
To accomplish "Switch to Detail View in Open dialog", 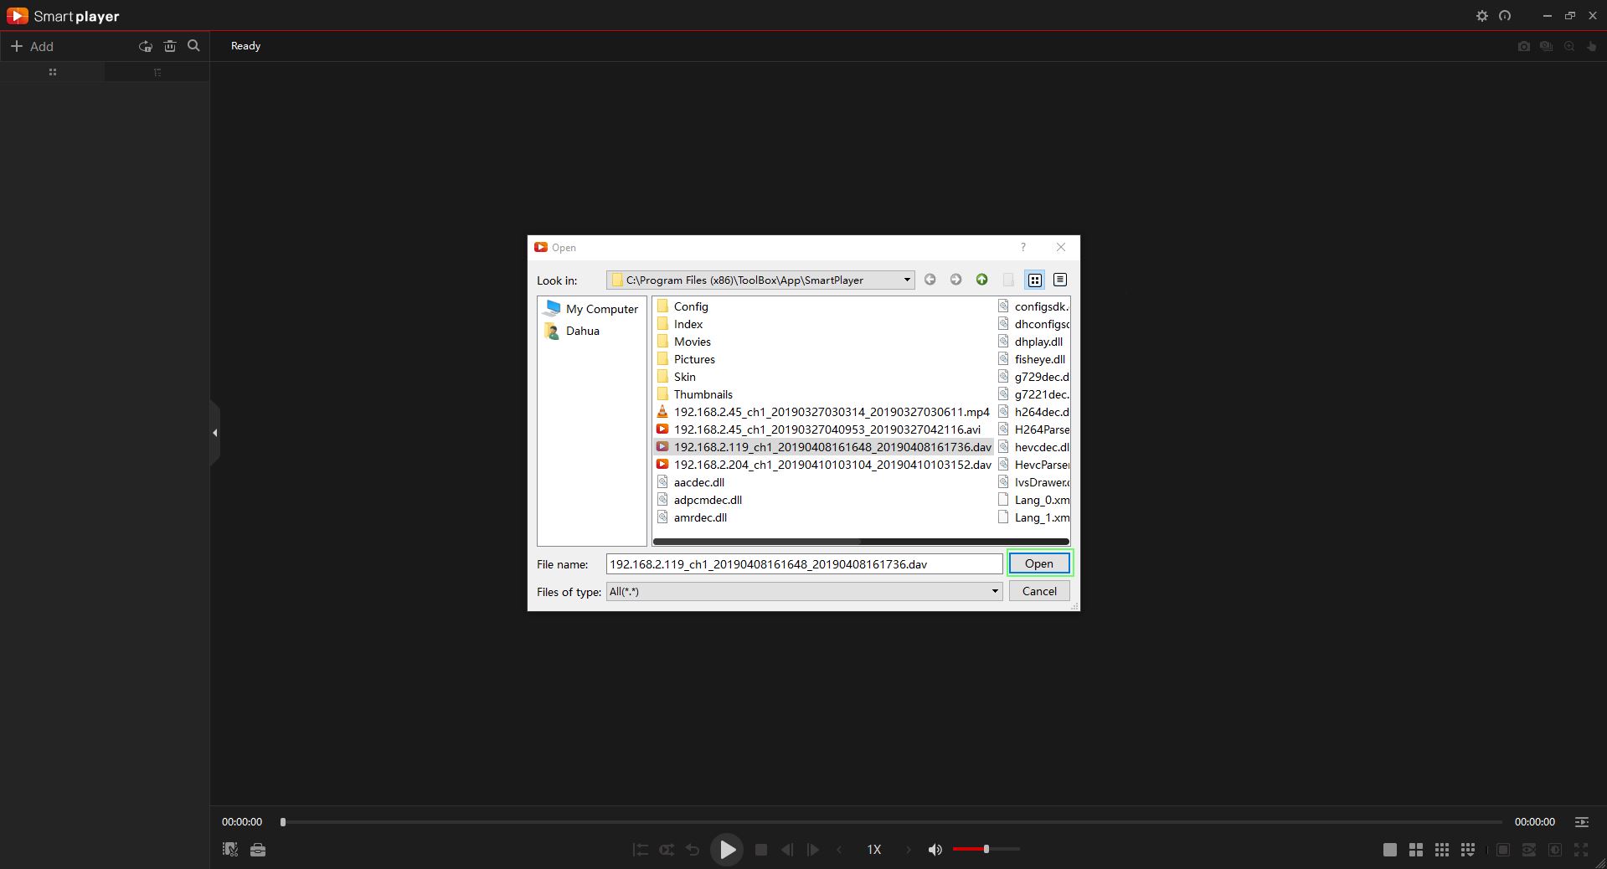I will pos(1060,280).
